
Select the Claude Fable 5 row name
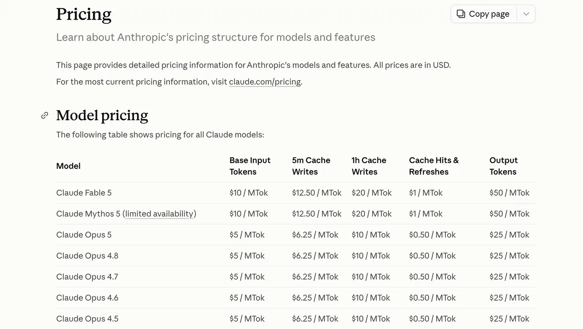click(84, 193)
